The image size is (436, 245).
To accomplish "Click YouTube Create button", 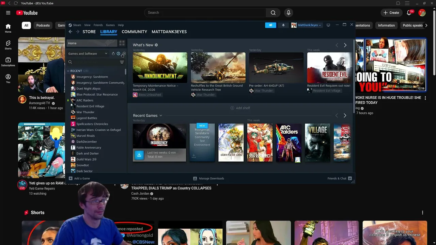I will pos(391,13).
